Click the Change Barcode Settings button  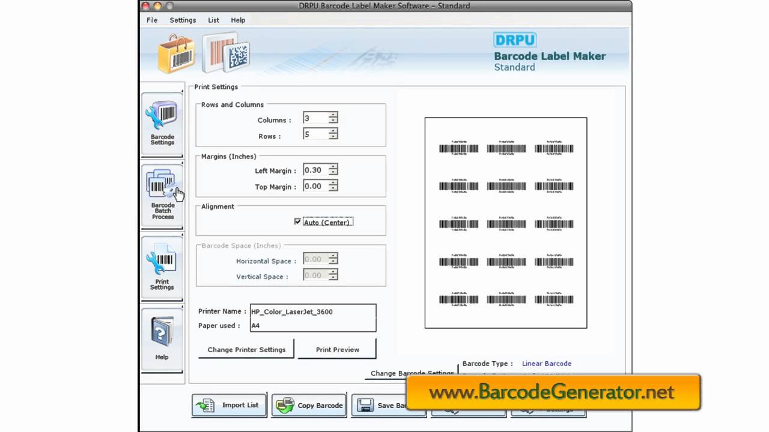[x=412, y=373]
